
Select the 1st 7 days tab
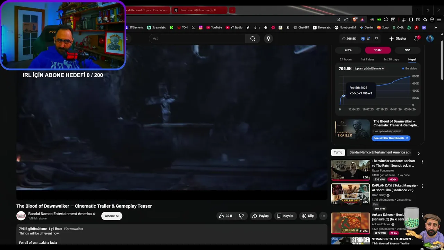tap(368, 59)
